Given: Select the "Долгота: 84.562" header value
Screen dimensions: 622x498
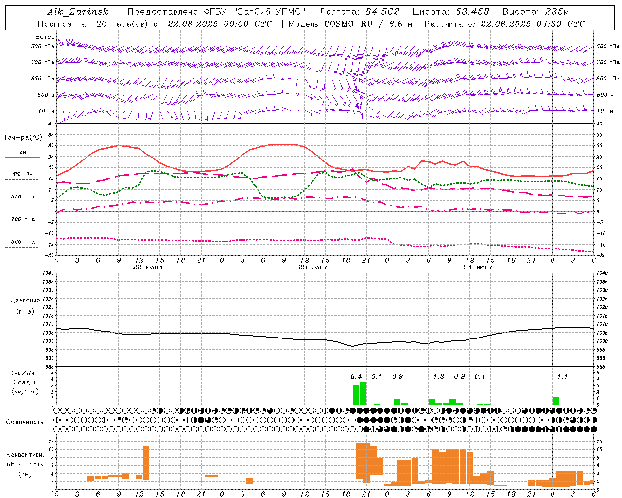Looking at the screenshot, I should (x=359, y=12).
